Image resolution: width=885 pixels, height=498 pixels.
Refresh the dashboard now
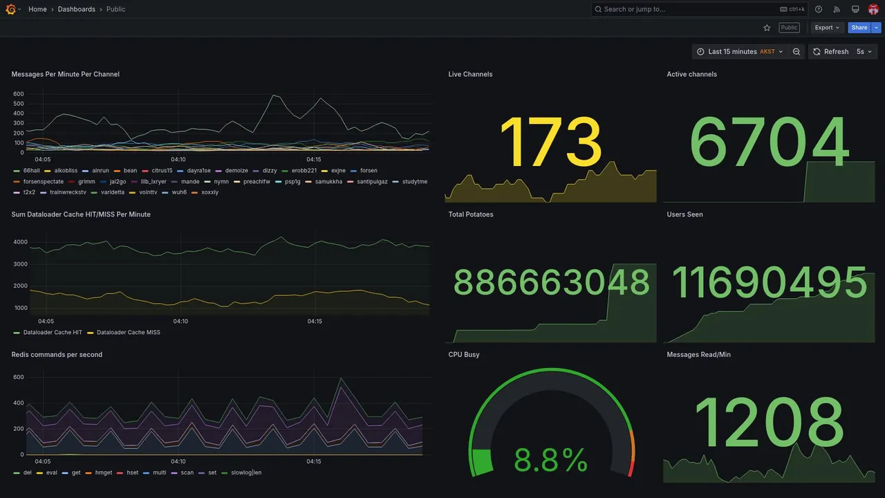click(830, 52)
